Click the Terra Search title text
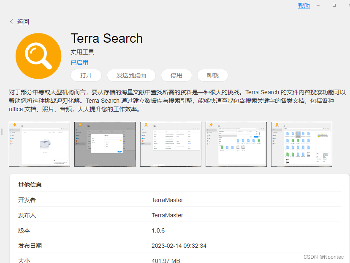This screenshot has height=263, width=350. click(107, 38)
